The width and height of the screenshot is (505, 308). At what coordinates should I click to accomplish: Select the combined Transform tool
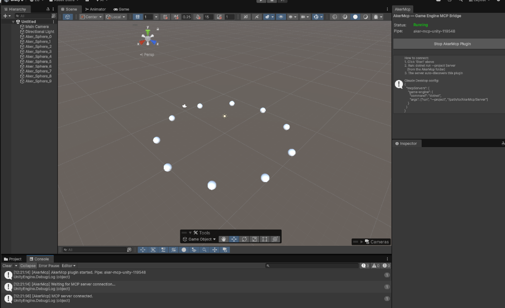point(275,239)
